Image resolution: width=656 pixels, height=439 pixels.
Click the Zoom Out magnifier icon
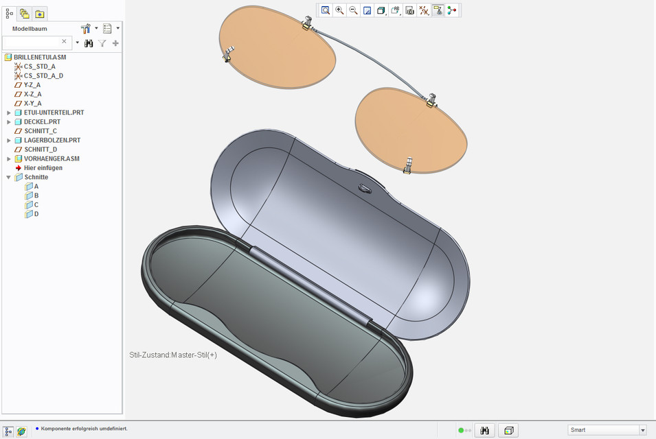[353, 10]
